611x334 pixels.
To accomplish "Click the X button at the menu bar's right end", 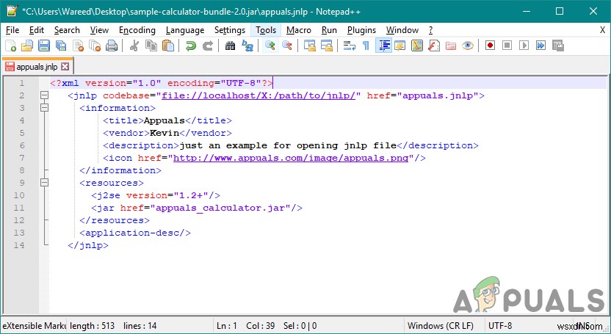I will 602,30.
